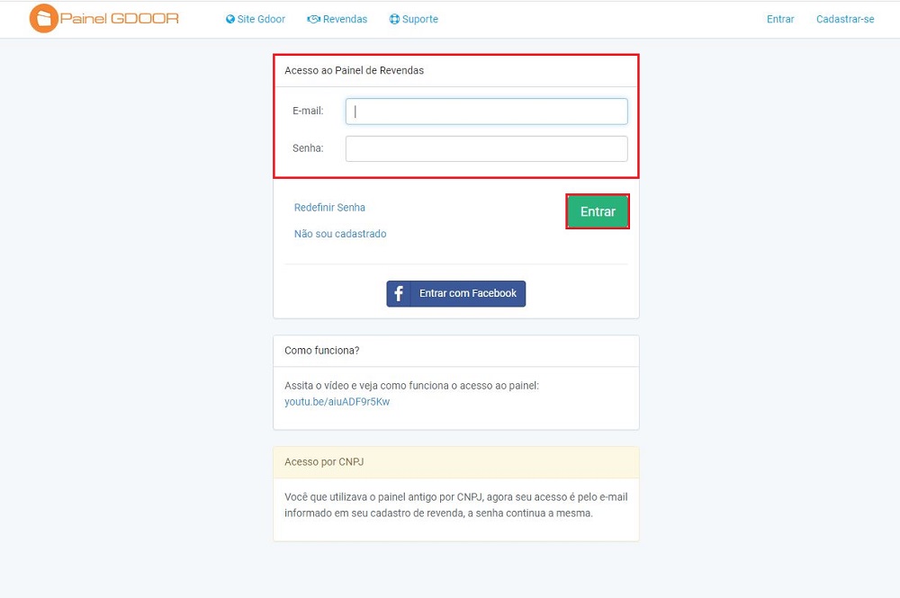
Task: Click Entrar in the top navigation bar
Action: pos(780,19)
